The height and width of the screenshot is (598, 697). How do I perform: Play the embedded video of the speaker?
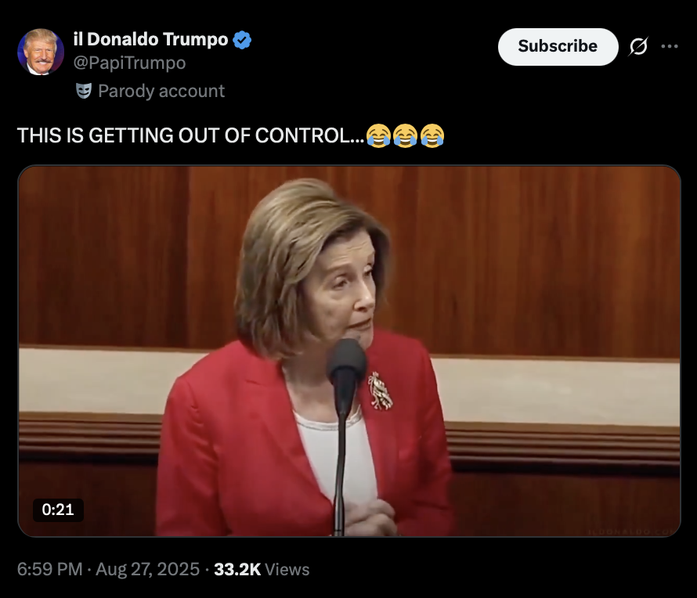point(349,351)
